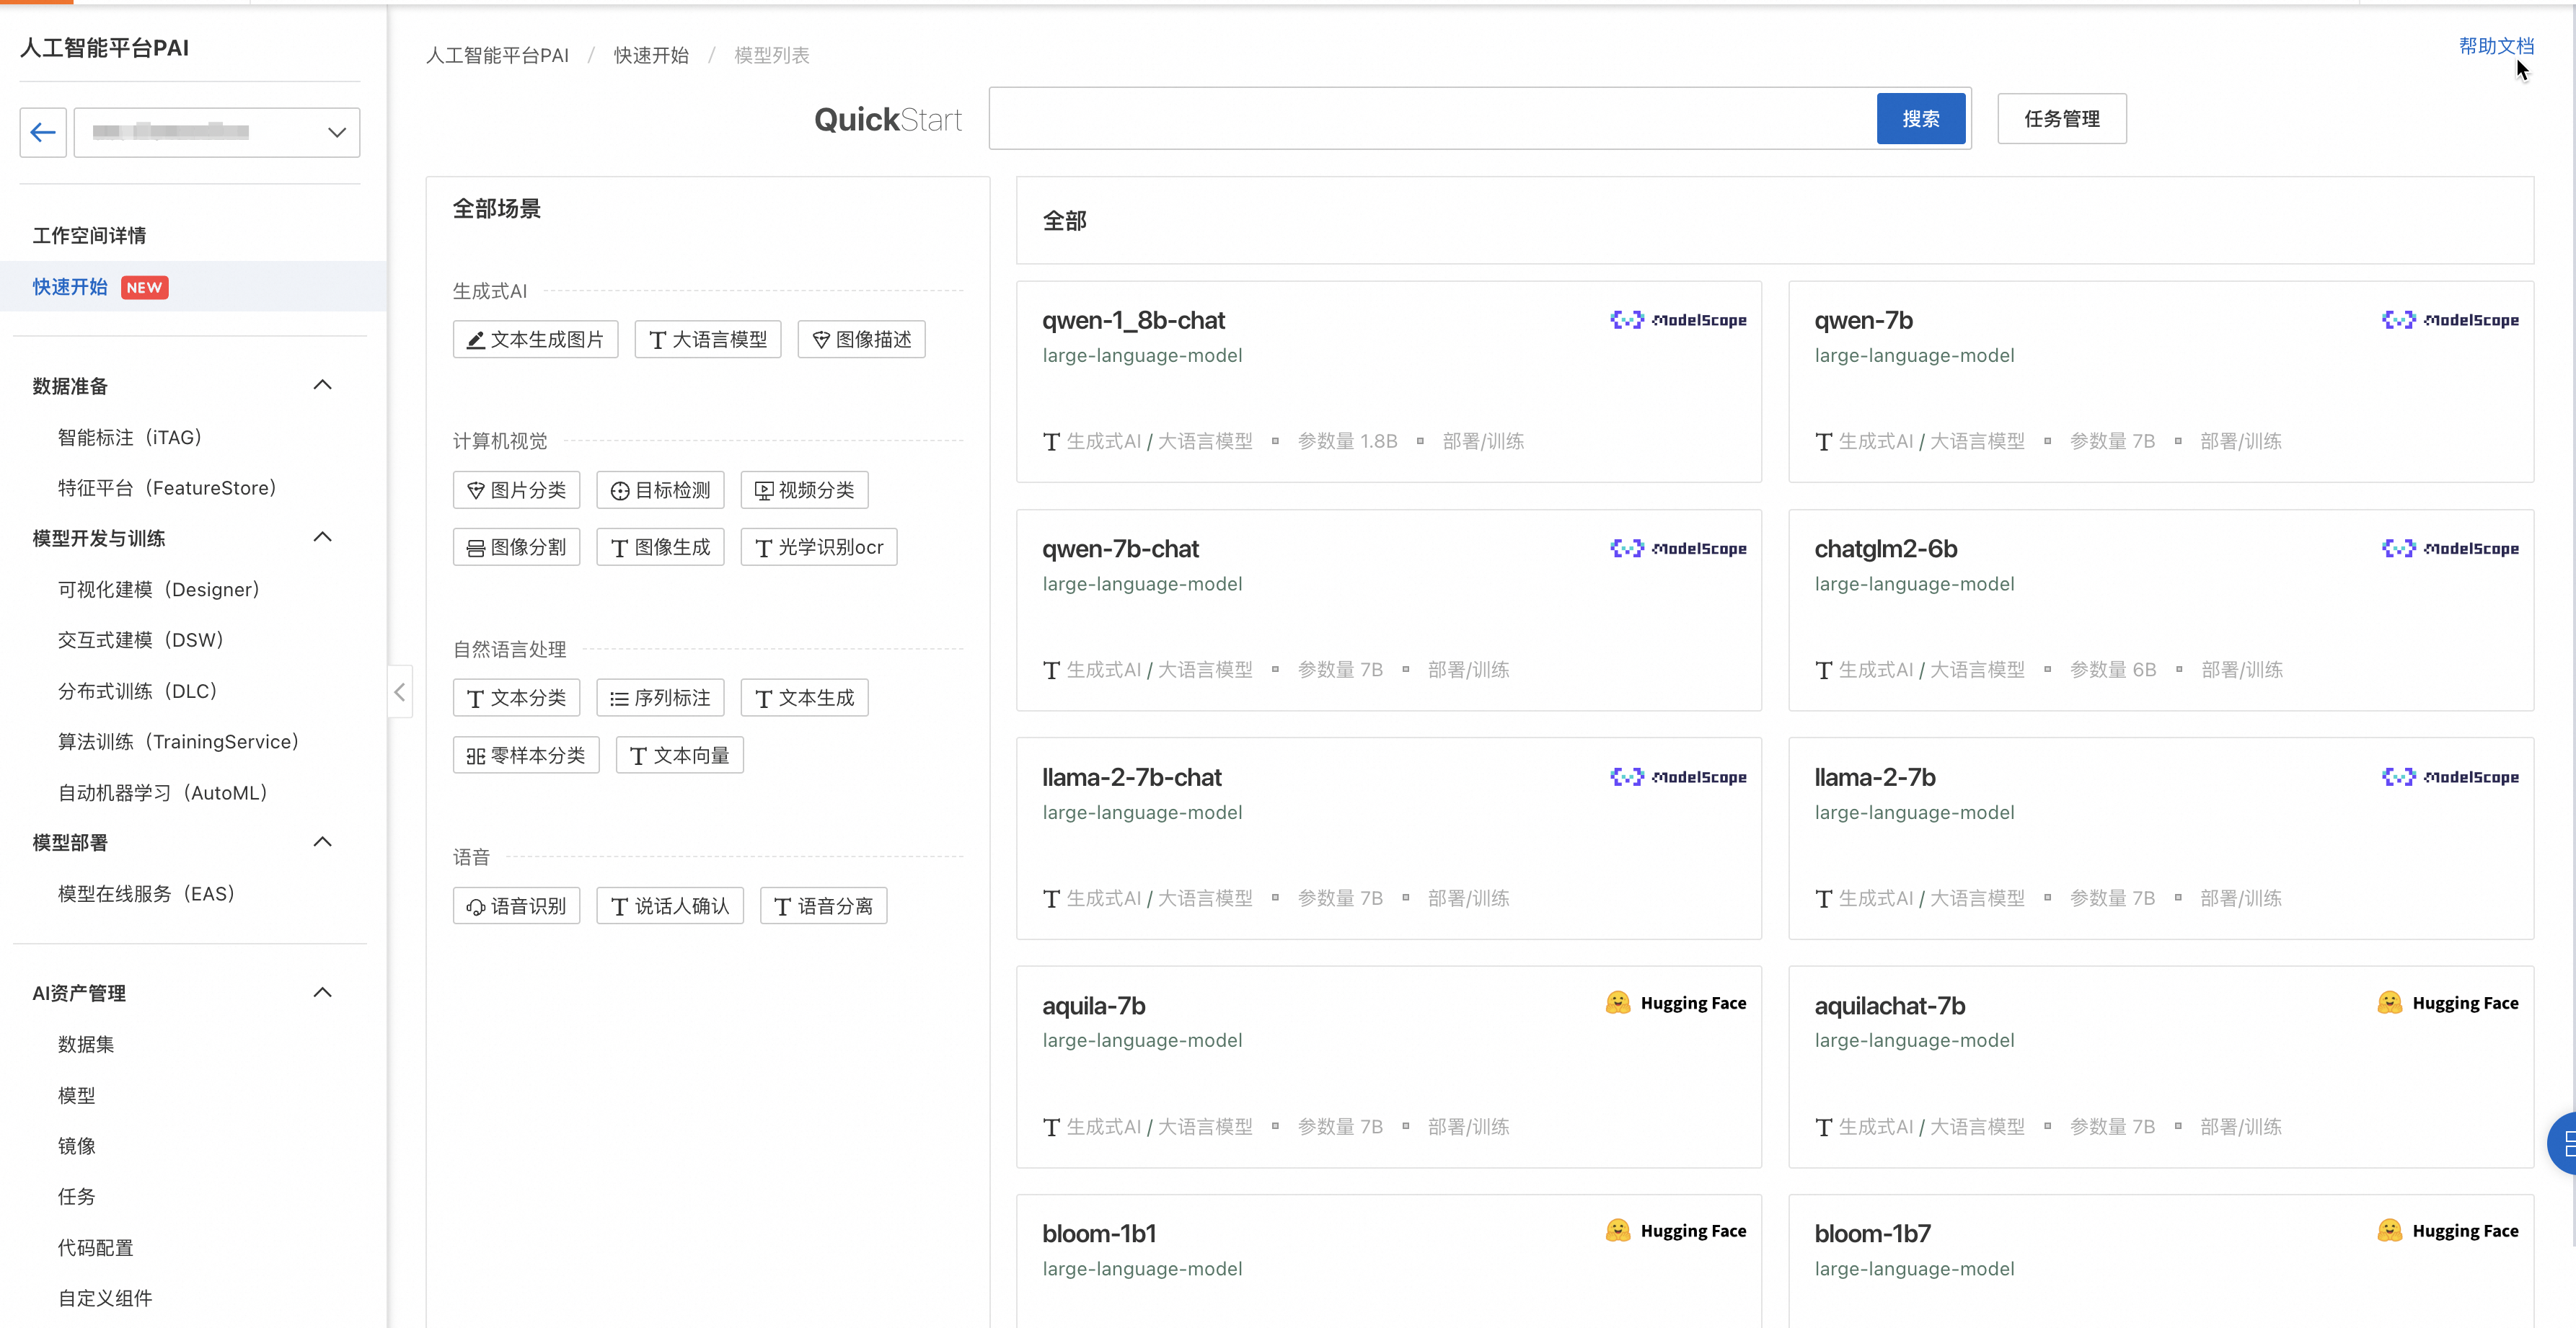Filter by 文本向量 scenario
The image size is (2576, 1328).
679,756
